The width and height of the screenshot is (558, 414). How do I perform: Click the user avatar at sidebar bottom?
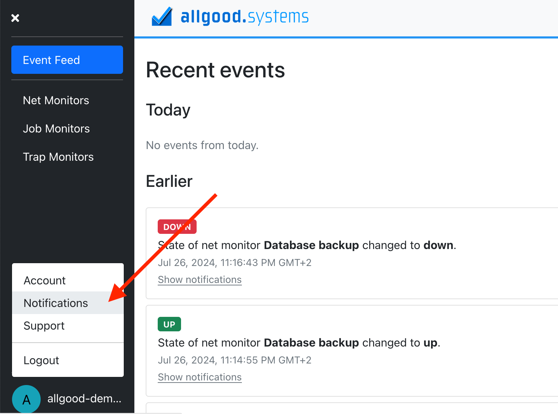pos(26,399)
